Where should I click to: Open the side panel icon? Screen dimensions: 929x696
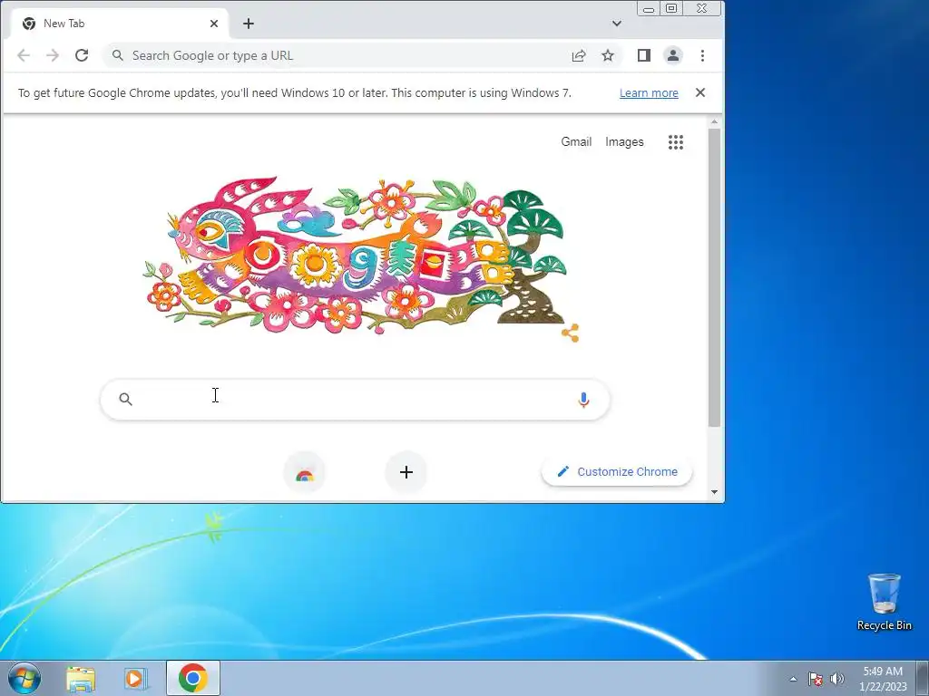pyautogui.click(x=644, y=55)
